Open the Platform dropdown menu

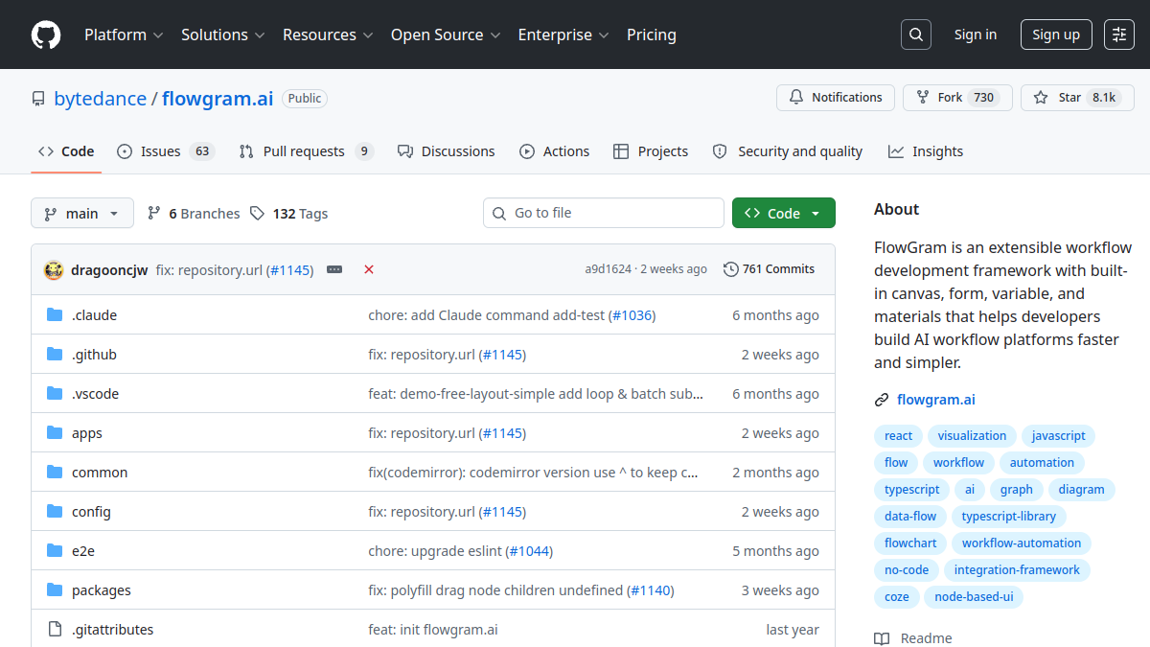click(123, 35)
